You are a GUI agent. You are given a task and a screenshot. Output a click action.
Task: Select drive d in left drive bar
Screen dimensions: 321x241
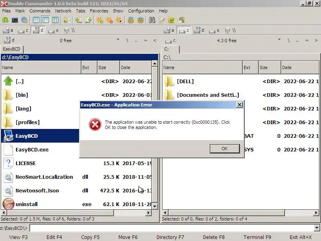(38, 31)
